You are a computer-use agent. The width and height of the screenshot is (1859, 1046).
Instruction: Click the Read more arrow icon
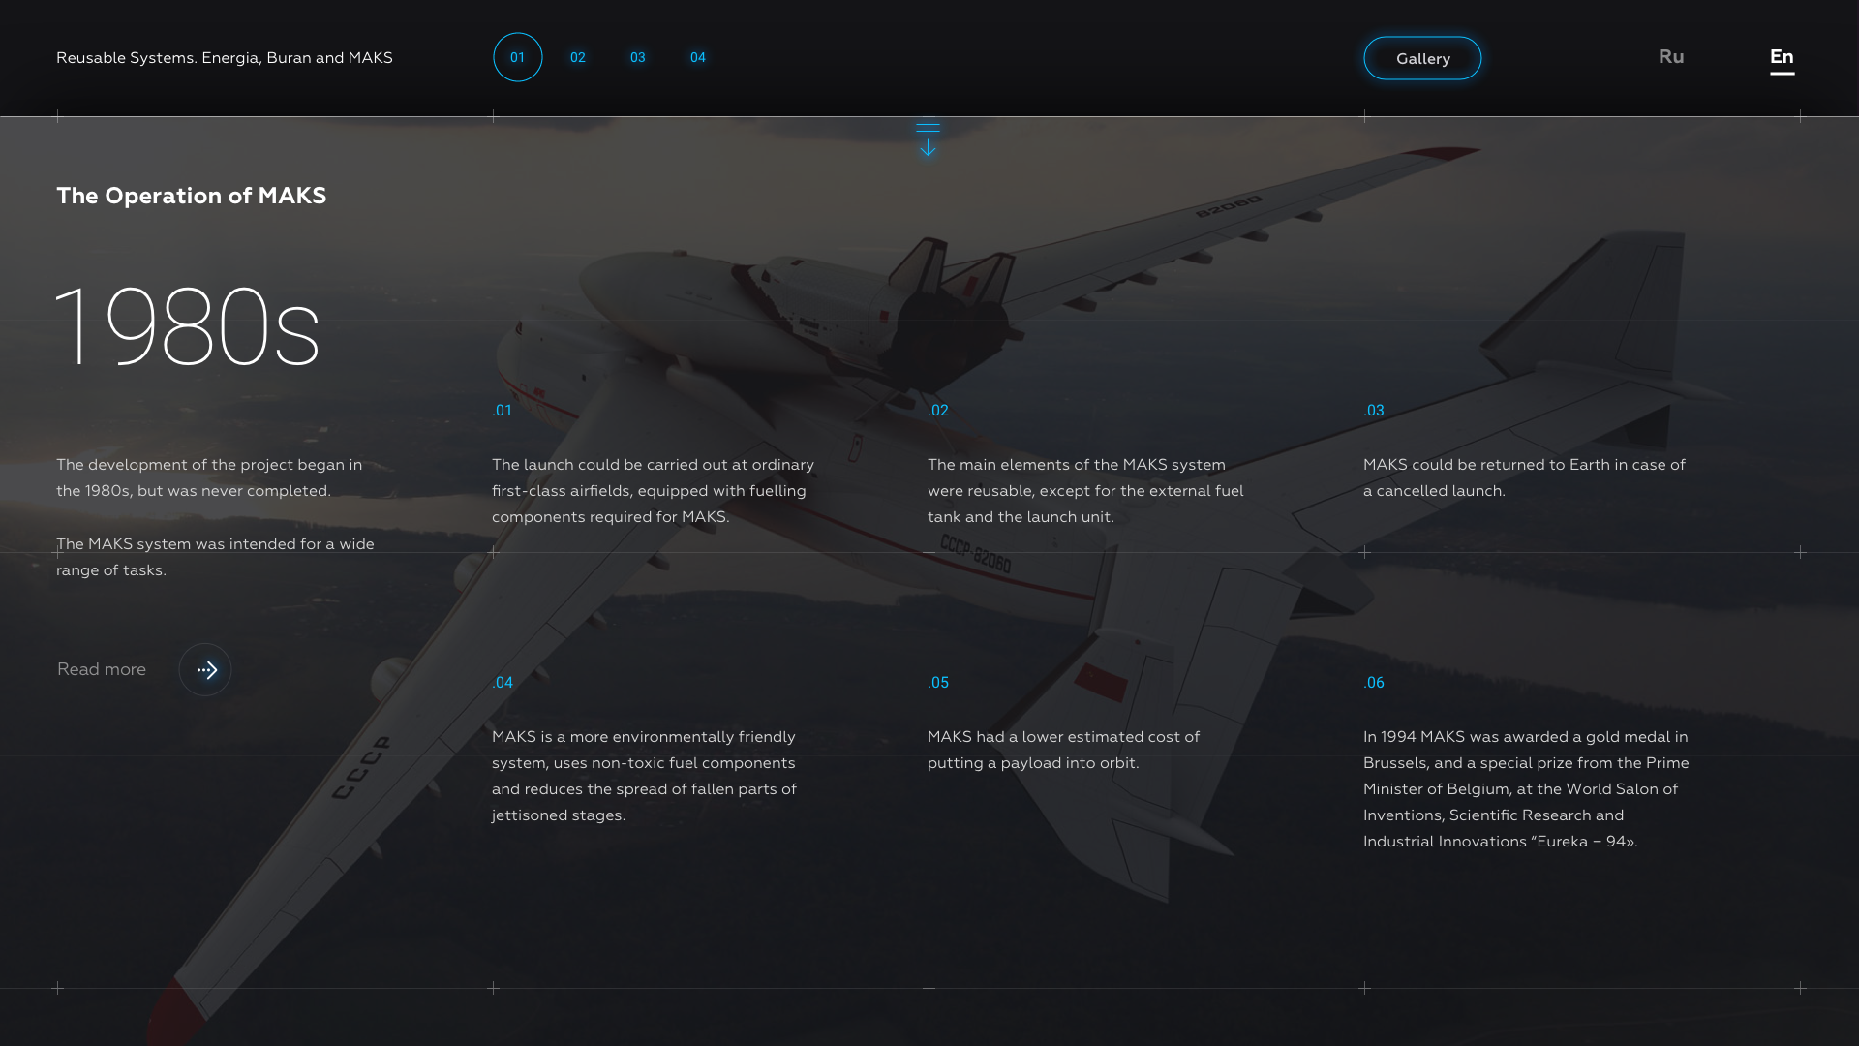(205, 669)
